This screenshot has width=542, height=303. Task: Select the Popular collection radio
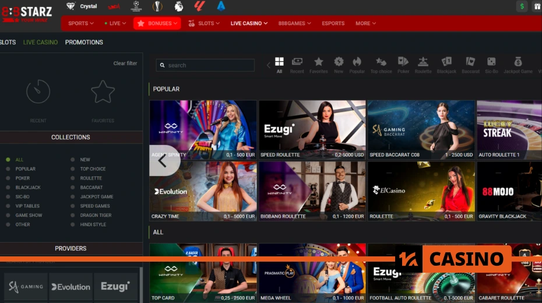point(8,169)
